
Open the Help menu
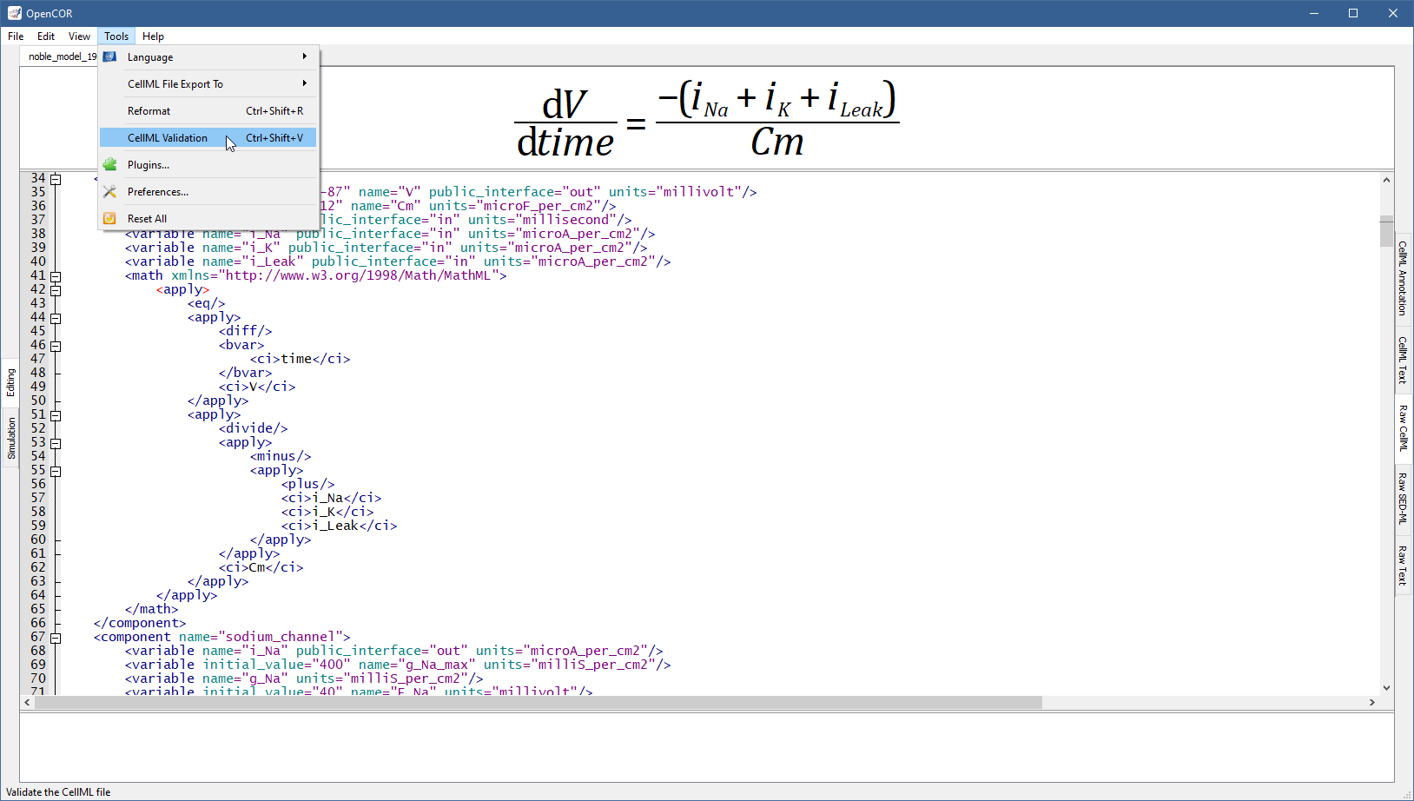click(x=153, y=36)
